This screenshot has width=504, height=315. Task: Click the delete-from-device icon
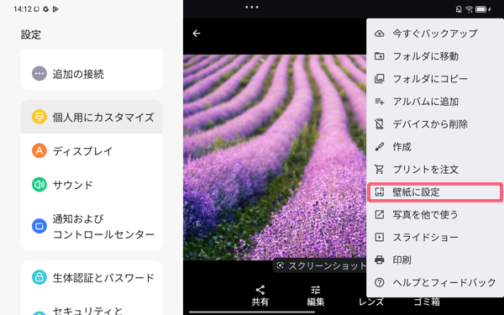tap(380, 124)
